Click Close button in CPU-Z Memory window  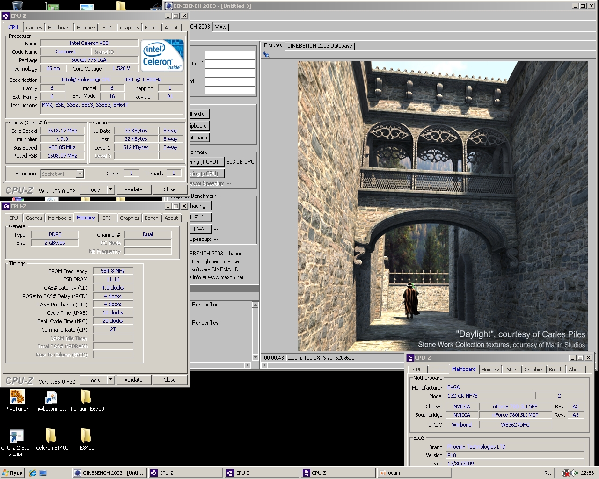click(169, 380)
